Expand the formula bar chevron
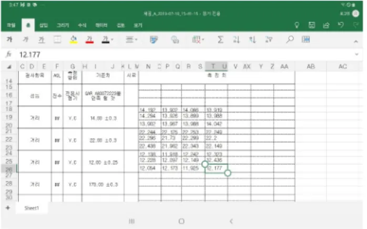 (x=356, y=54)
